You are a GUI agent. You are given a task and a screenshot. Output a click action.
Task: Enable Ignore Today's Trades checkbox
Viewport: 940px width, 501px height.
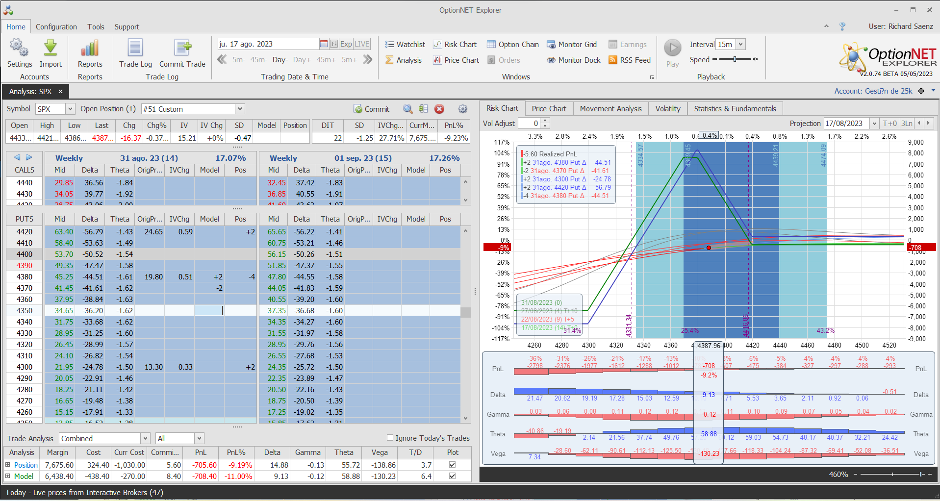tap(390, 438)
